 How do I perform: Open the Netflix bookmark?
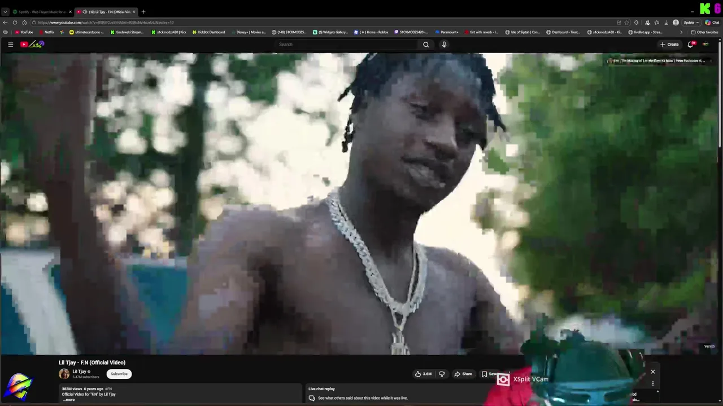tap(47, 32)
